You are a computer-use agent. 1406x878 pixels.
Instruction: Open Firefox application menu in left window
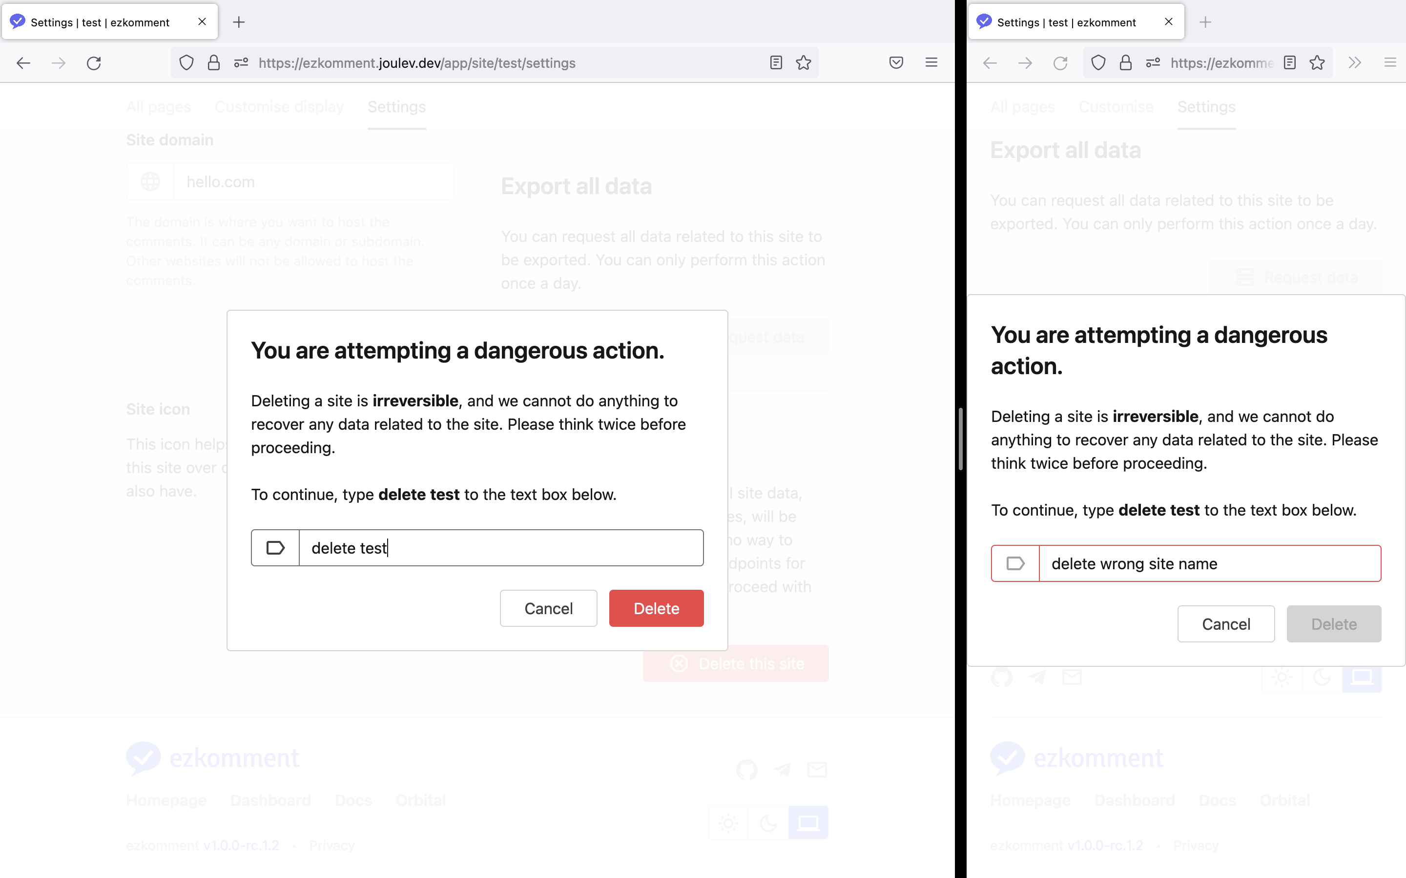(x=932, y=63)
